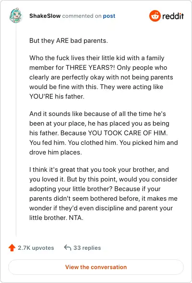Click the "YOU'RE his father" line

(57, 96)
